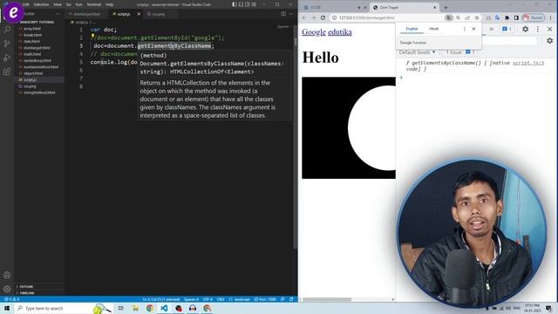558x314 pixels.
Task: Show more DevTools tabs chevron
Action: [492, 29]
